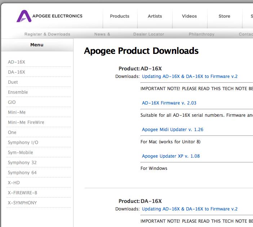The image size is (253, 227).
Task: Open Mini-Me FireWire sidebar entry
Action: [26, 122]
